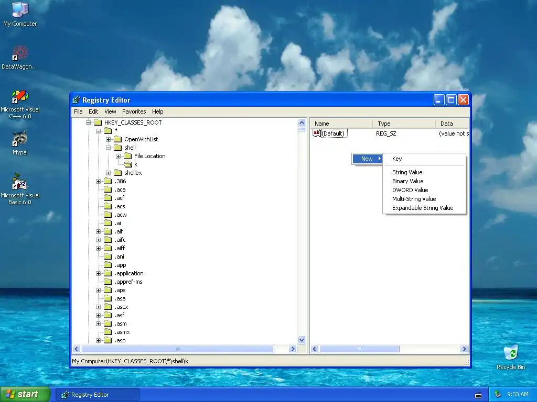
Task: Click tree pane scroll down arrow
Action: pyautogui.click(x=302, y=340)
